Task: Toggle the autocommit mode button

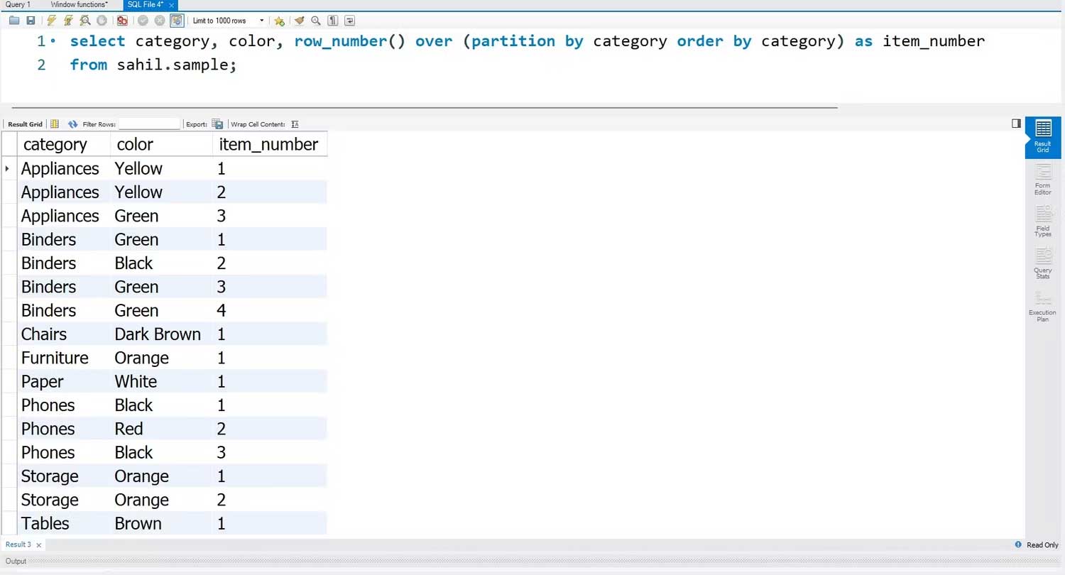Action: pos(177,21)
